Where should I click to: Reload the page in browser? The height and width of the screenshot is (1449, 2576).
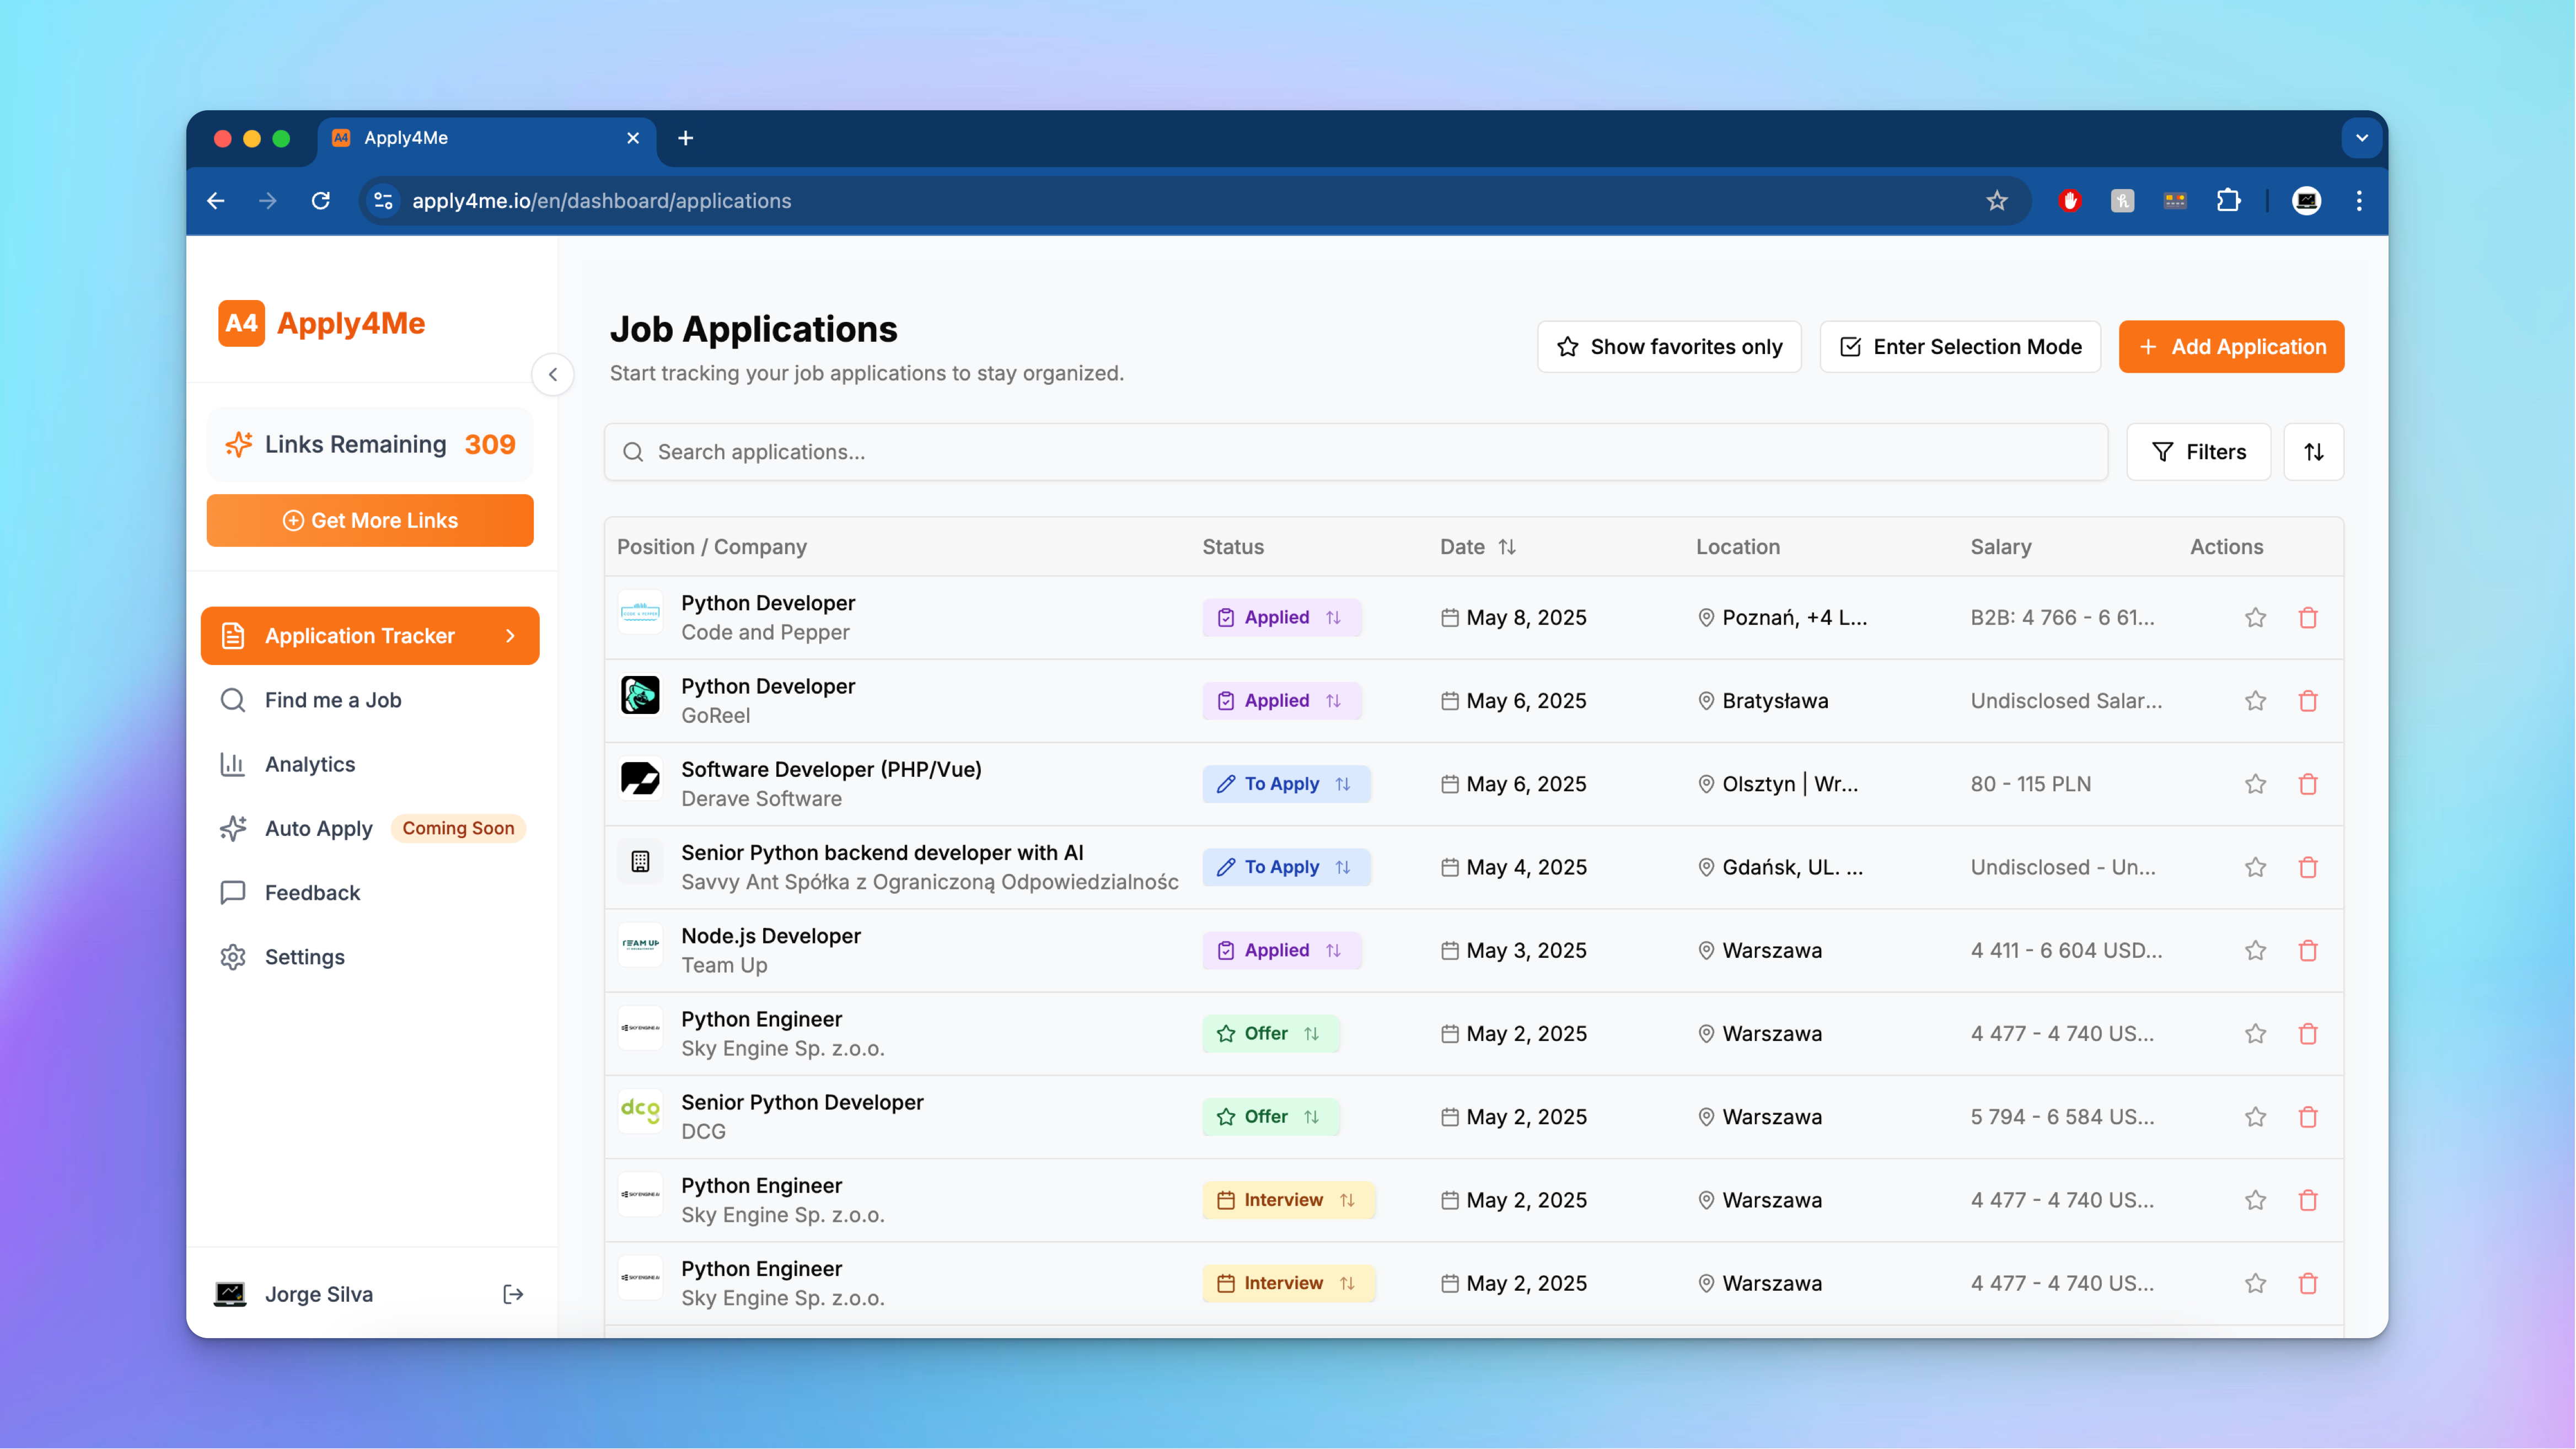tap(321, 201)
